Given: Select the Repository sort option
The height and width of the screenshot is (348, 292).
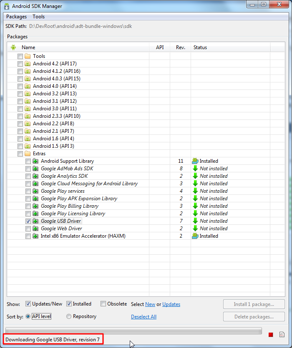Looking at the screenshot, I should 69,316.
